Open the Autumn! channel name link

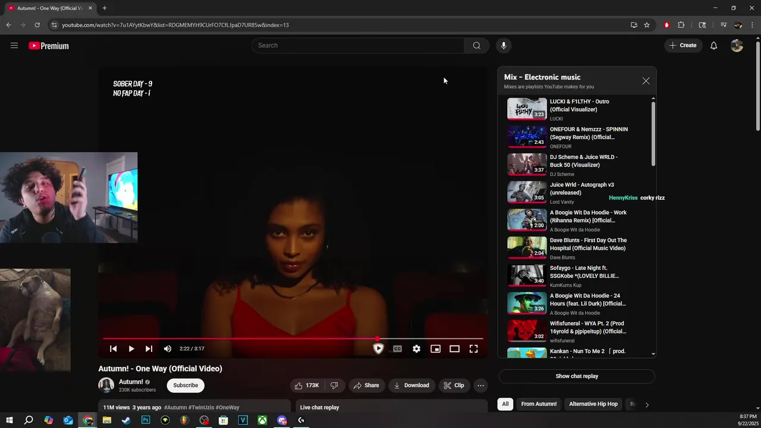131,382
